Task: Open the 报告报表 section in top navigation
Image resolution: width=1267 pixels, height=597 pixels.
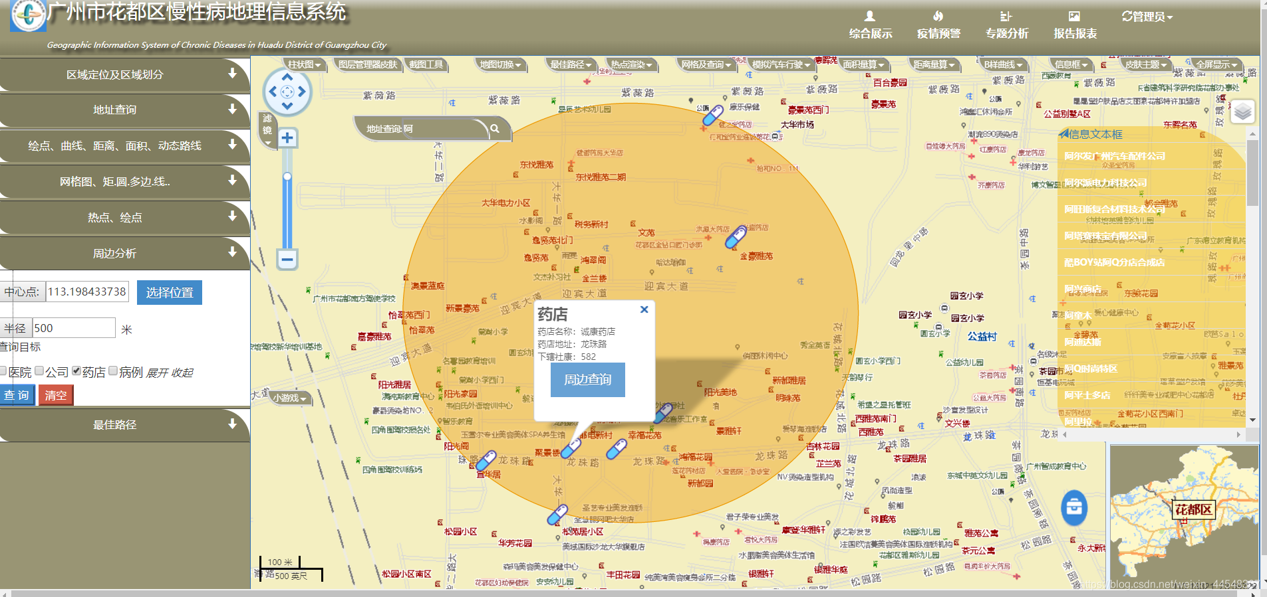Action: [x=1075, y=25]
